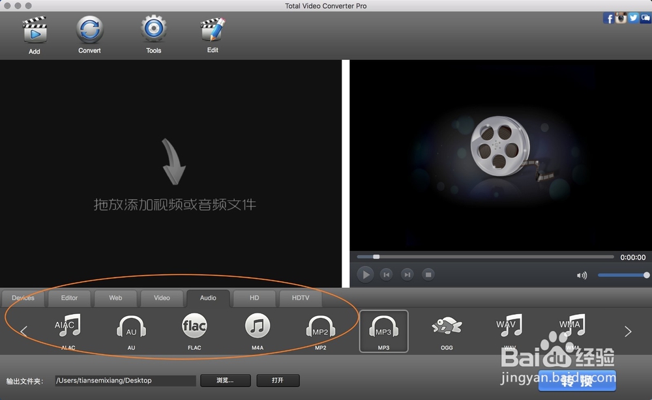Adjust the volume slider
The width and height of the screenshot is (652, 400).
[623, 275]
